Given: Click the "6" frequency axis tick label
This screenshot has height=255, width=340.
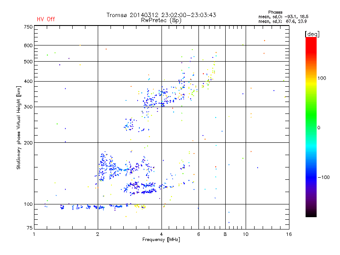Looking at the screenshot, I should click(198, 234).
